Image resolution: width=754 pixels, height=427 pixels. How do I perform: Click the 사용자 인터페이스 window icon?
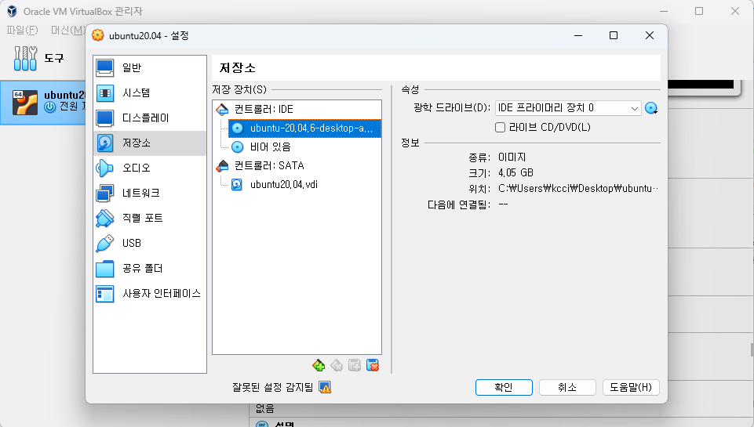[x=105, y=294]
